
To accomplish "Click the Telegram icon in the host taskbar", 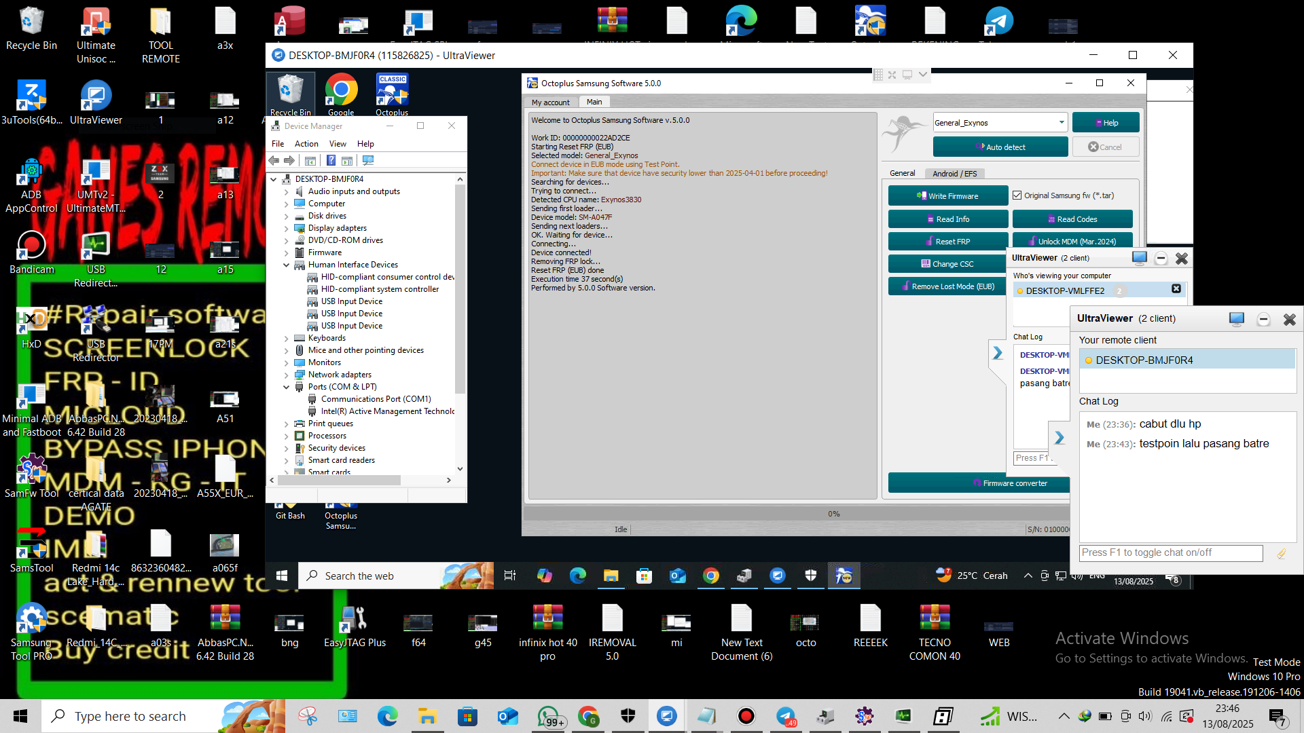I will click(786, 716).
